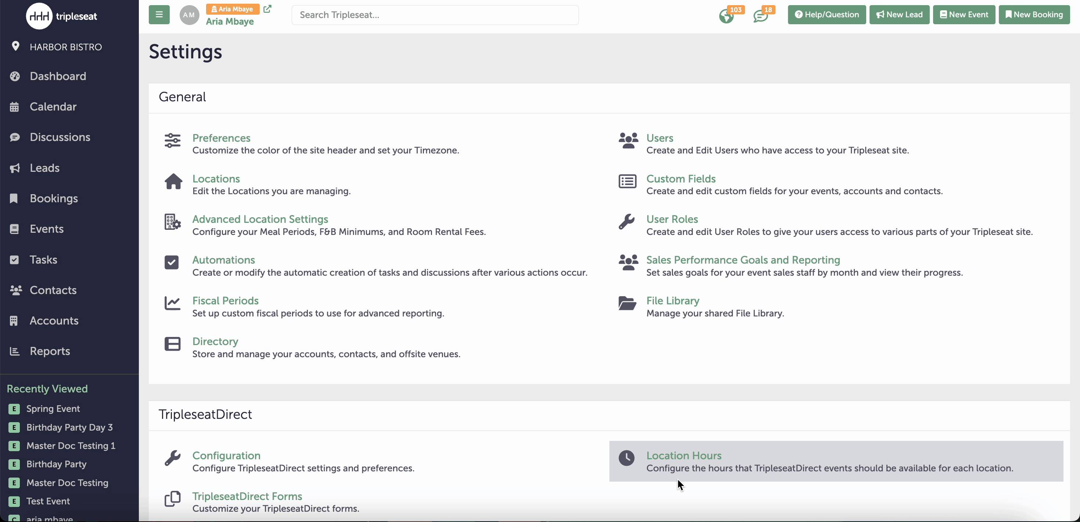Open the AM user avatar
This screenshot has width=1080, height=522.
189,15
